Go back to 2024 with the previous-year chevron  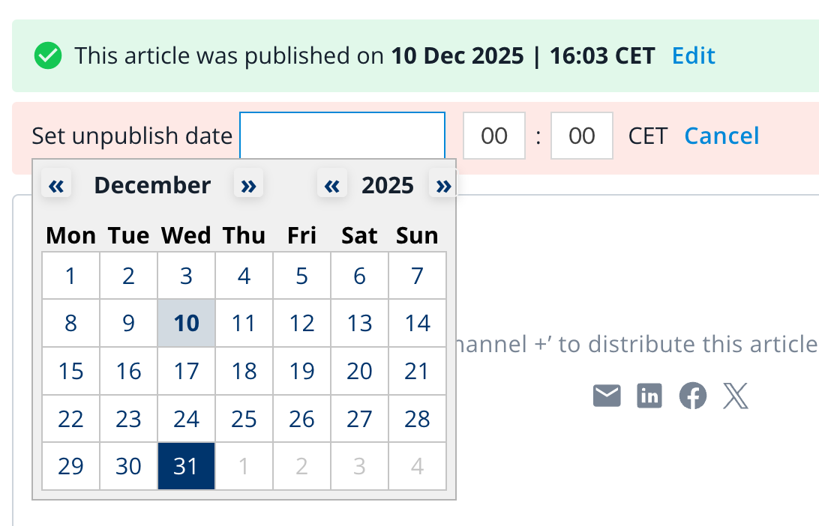tap(332, 184)
